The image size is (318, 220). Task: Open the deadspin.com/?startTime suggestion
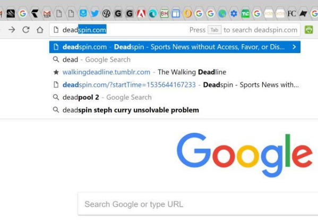tap(175, 84)
